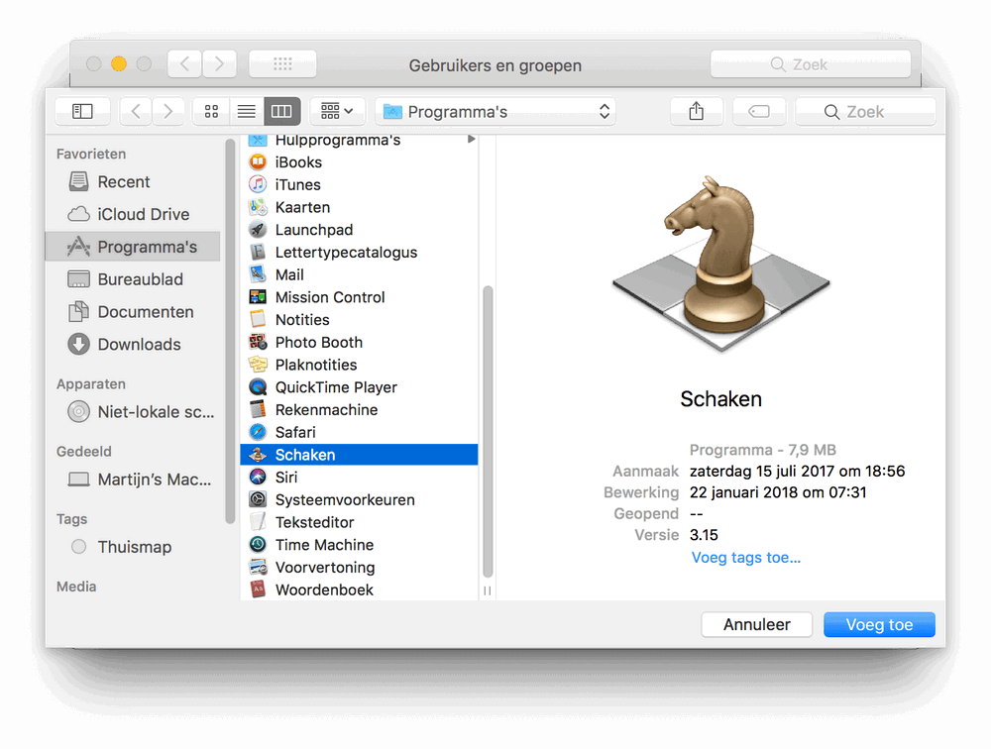Click the edit tags icon
The width and height of the screenshot is (991, 749).
[x=759, y=112]
